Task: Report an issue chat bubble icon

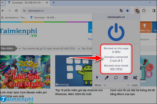Action: [x=116, y=78]
